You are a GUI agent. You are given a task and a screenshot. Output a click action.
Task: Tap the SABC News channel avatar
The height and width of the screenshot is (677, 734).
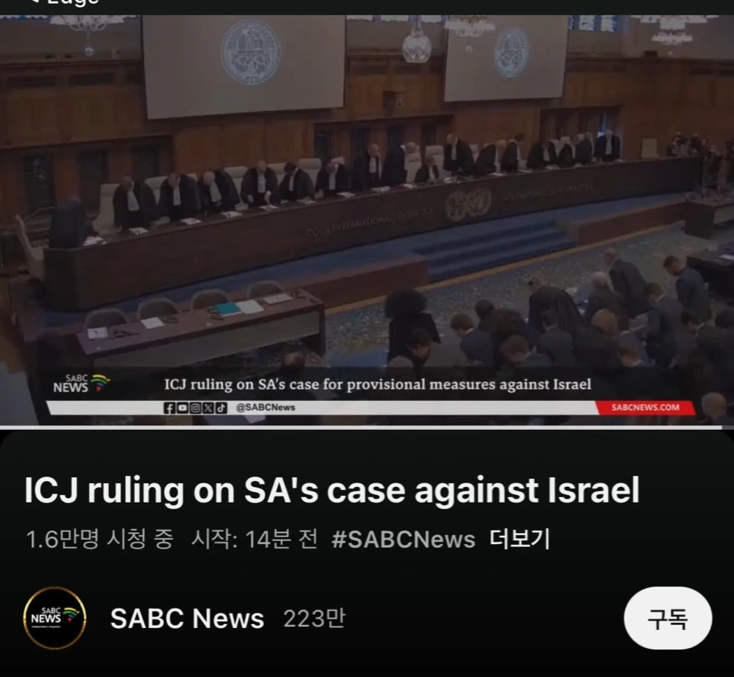point(55,618)
